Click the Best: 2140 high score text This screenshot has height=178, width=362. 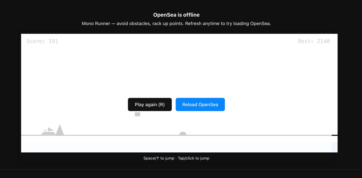(314, 41)
